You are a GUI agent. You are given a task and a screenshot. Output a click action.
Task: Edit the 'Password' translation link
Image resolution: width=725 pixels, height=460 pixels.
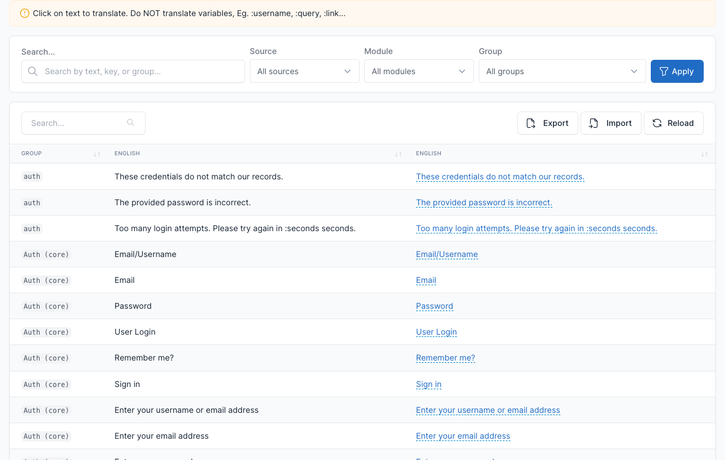tap(434, 306)
